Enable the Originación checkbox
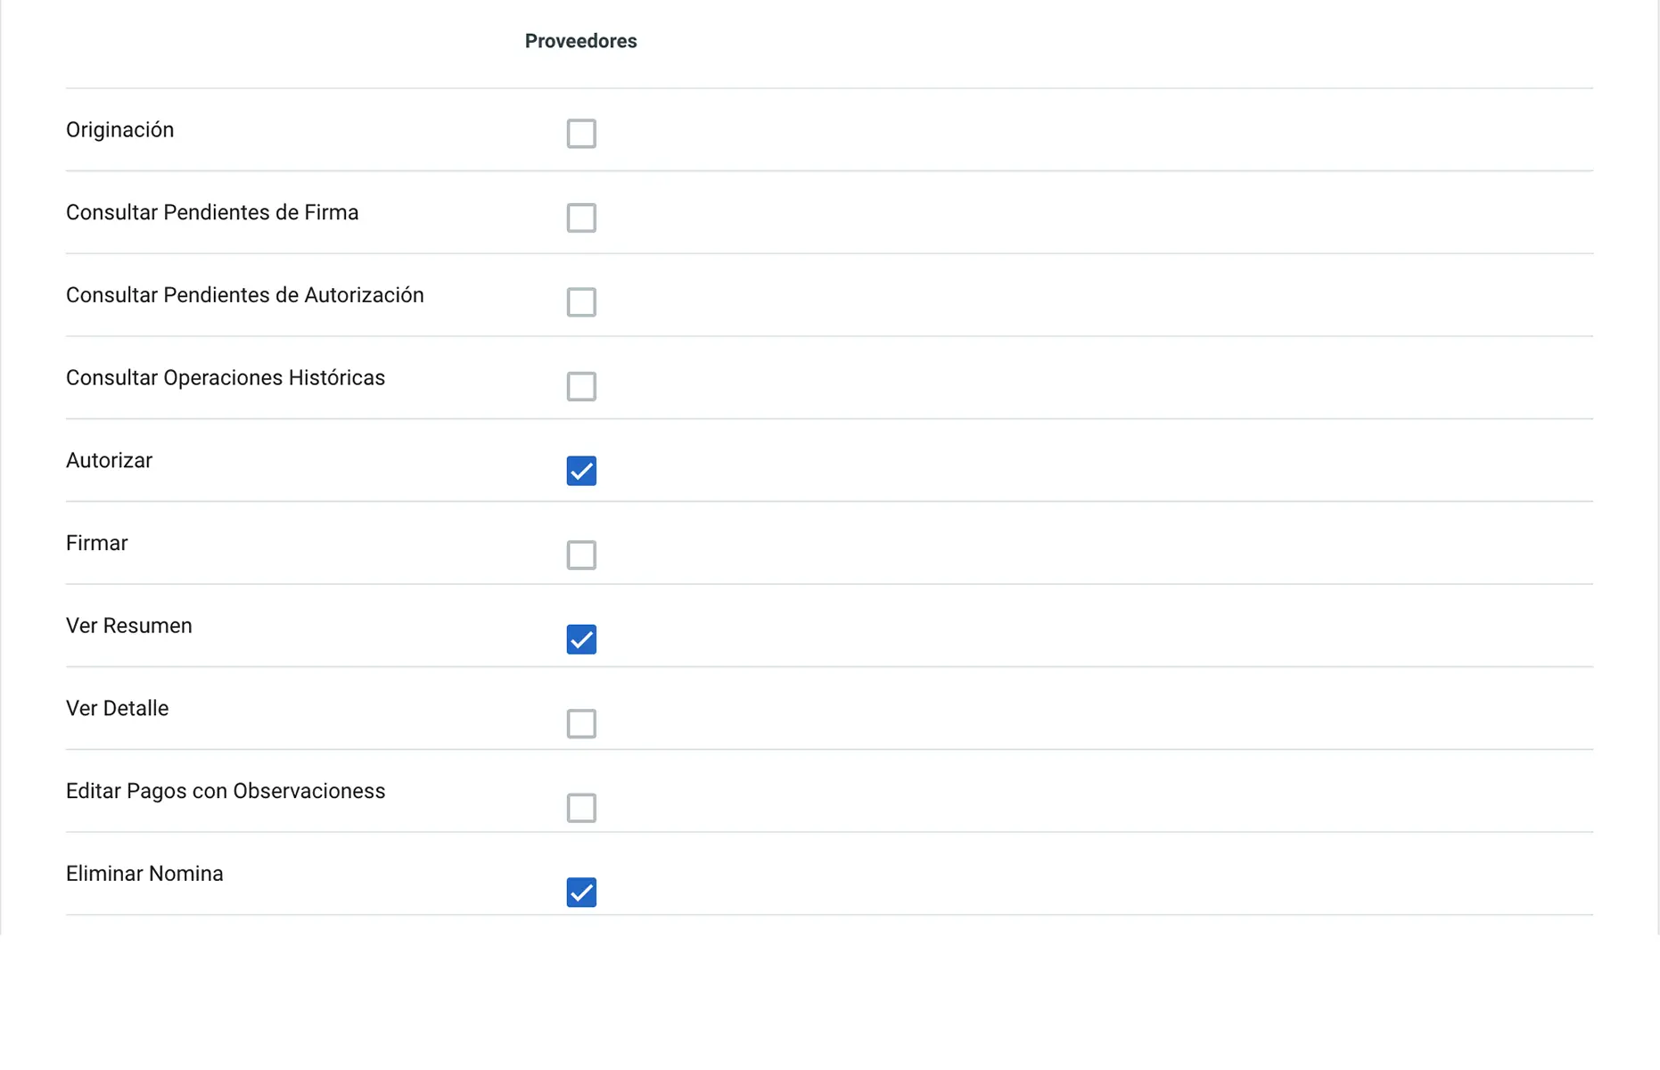Screen dimensions: 1660x1070 coord(581,134)
